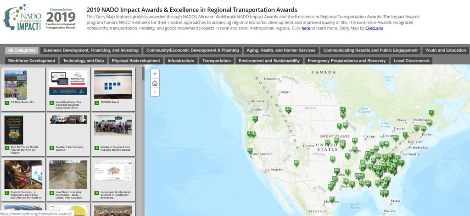The height and width of the screenshot is (216, 470).
Task: Switch to the Local Government tab
Action: 412,61
